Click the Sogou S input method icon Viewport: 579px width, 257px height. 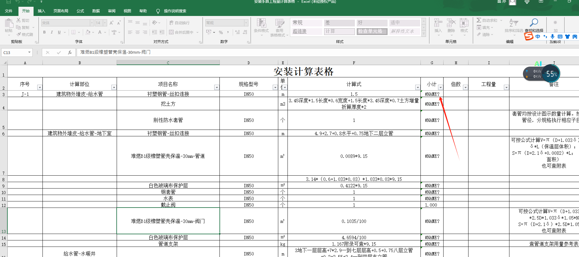pos(529,36)
